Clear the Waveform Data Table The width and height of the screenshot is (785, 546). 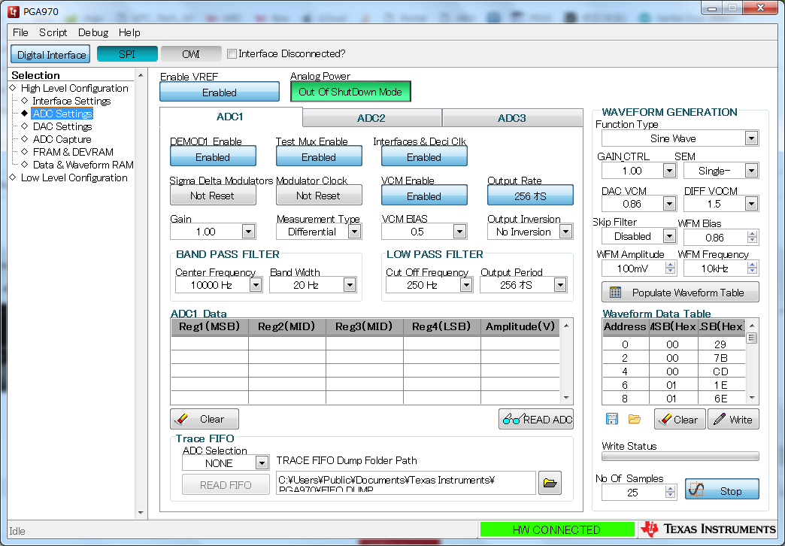tap(679, 419)
